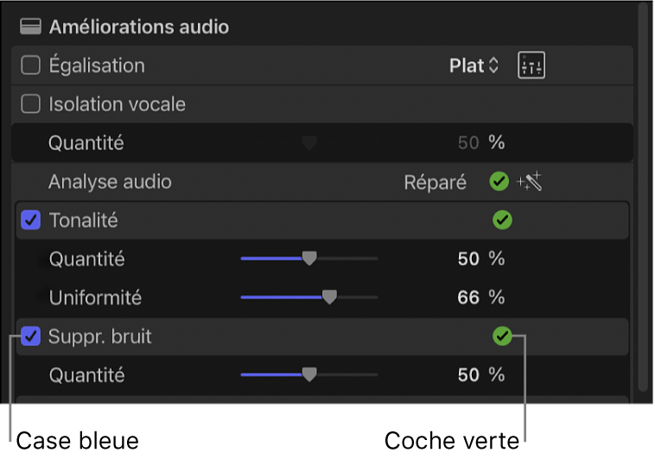Open the equalizer editor icon

pos(531,66)
